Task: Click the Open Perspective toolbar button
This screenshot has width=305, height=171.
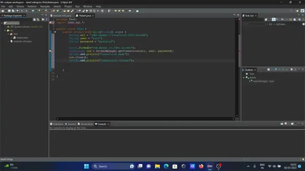Action: [x=297, y=11]
